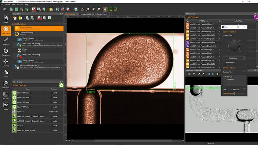
Task: Click the neMESYS_Starter_1_Valve row
Action: (x=38, y=130)
